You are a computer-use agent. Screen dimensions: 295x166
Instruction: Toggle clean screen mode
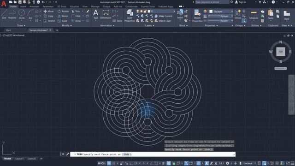(x=288, y=163)
